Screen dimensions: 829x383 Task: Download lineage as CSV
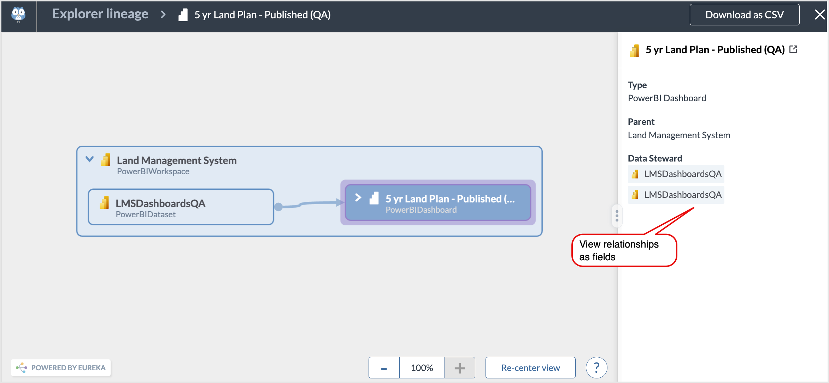[745, 15]
